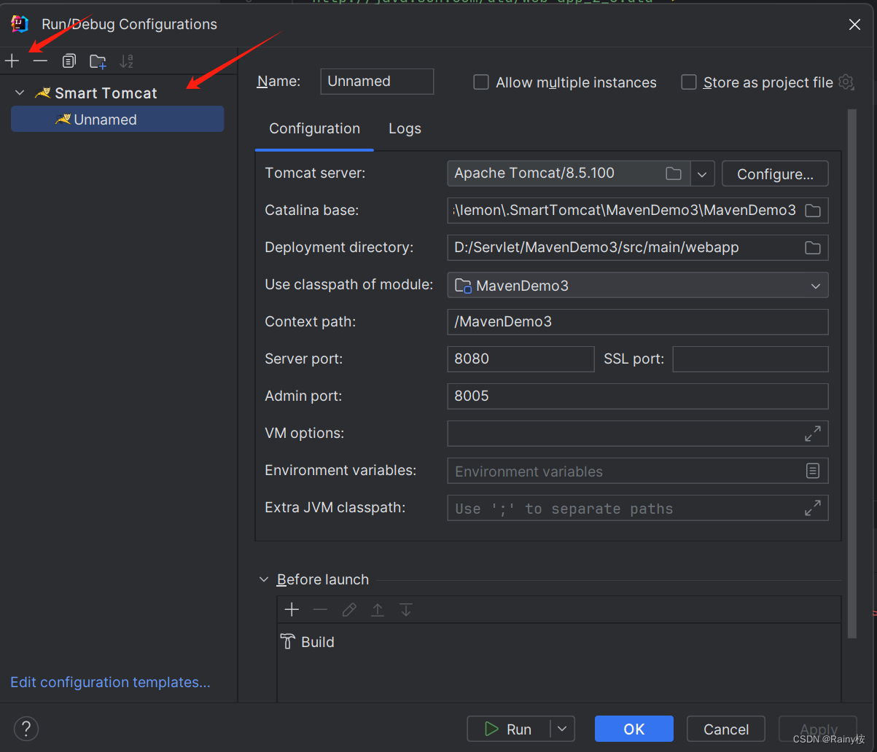Create new configuration folder
Image resolution: width=877 pixels, height=752 pixels.
point(98,61)
